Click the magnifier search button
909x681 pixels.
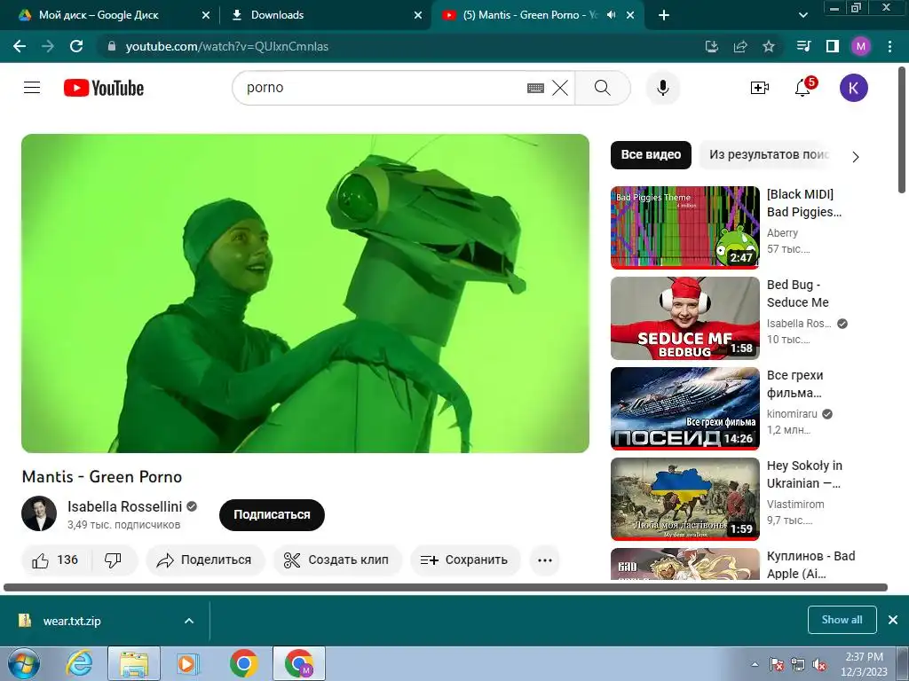603,88
